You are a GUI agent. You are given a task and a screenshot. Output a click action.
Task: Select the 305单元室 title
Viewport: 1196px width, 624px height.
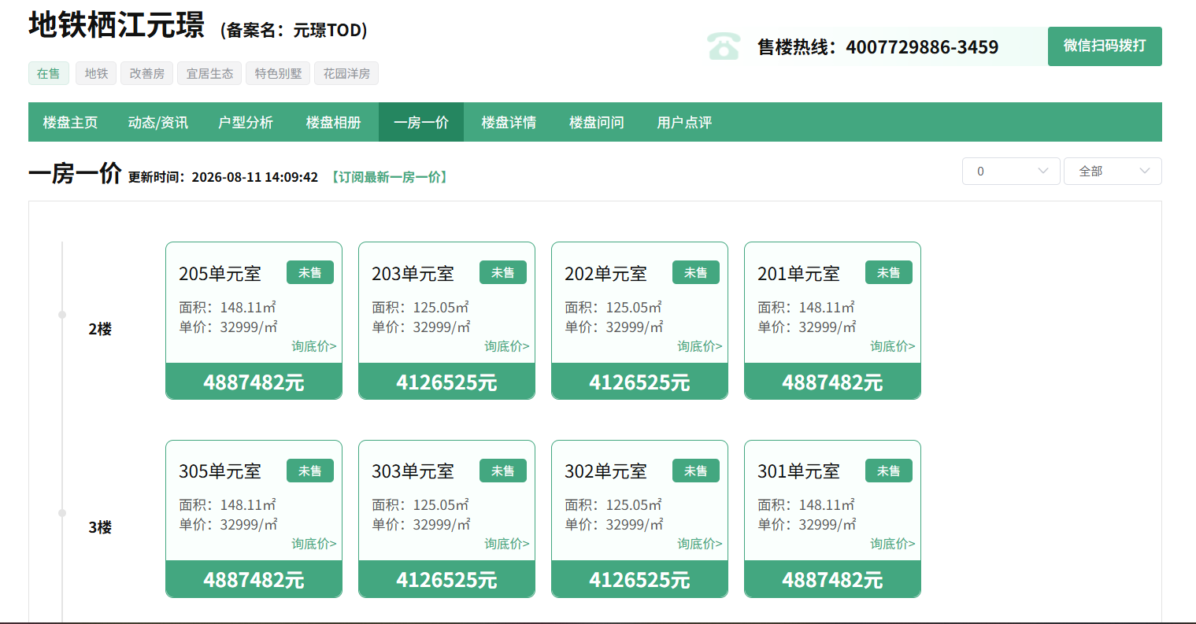(220, 471)
